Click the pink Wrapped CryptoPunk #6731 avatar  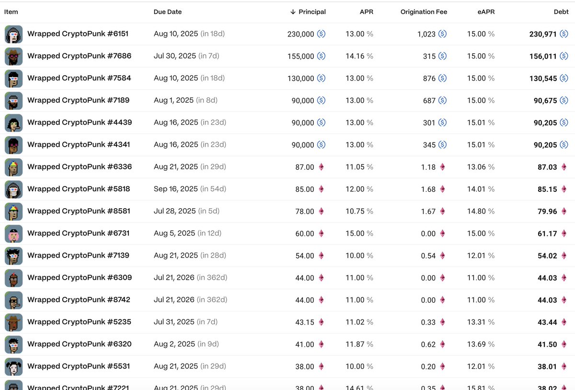13,233
